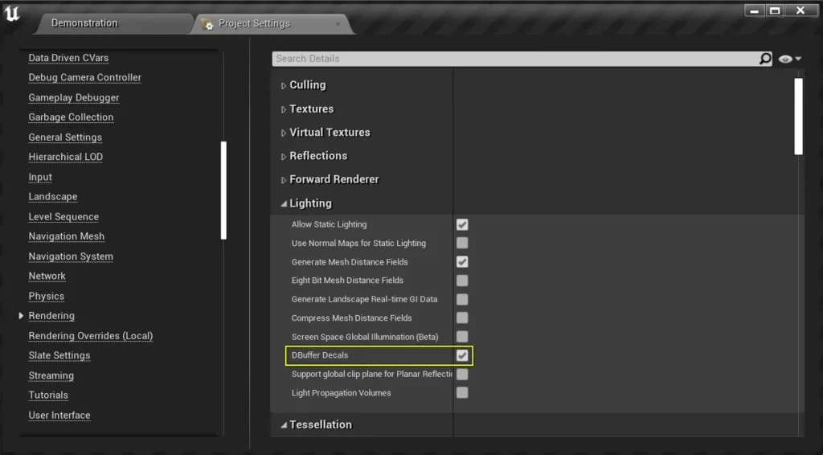Click the Search Details input field

[x=514, y=59]
